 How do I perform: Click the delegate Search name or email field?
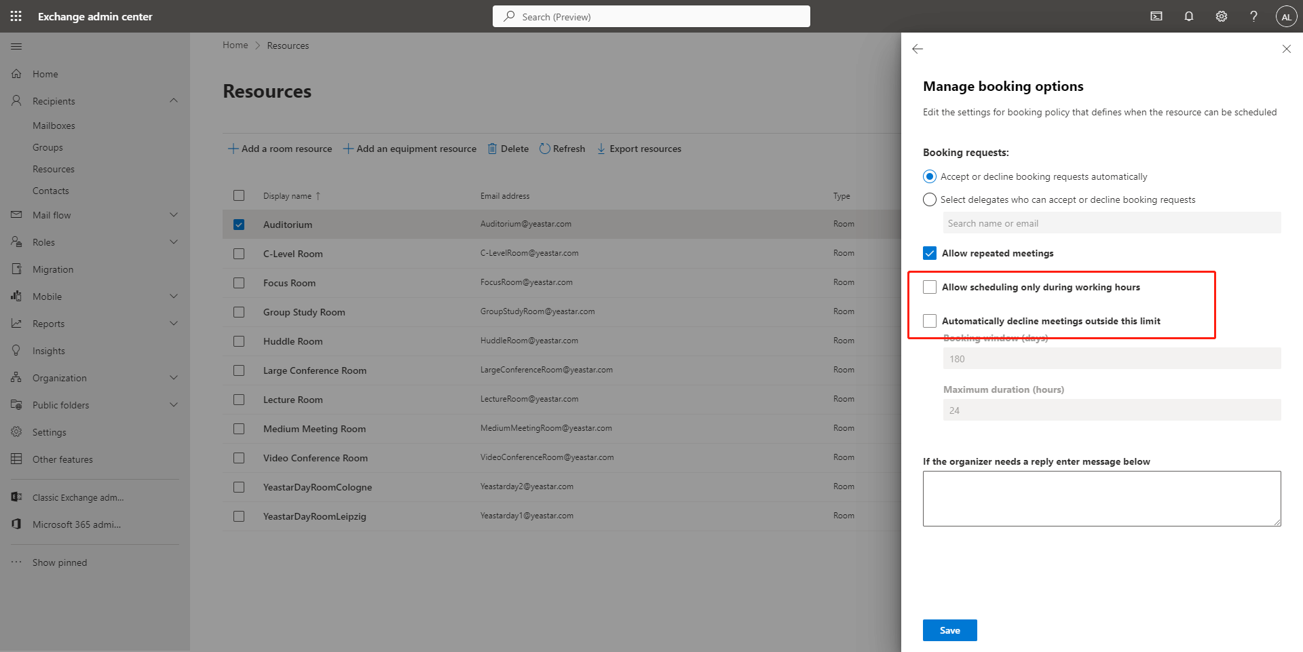(1112, 223)
